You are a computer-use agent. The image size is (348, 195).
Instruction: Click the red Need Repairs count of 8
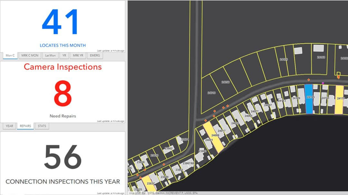[62, 93]
